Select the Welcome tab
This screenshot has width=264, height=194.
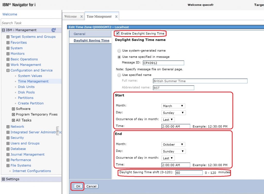point(70,17)
